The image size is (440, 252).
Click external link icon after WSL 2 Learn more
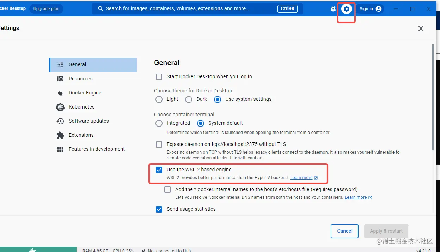[316, 178]
